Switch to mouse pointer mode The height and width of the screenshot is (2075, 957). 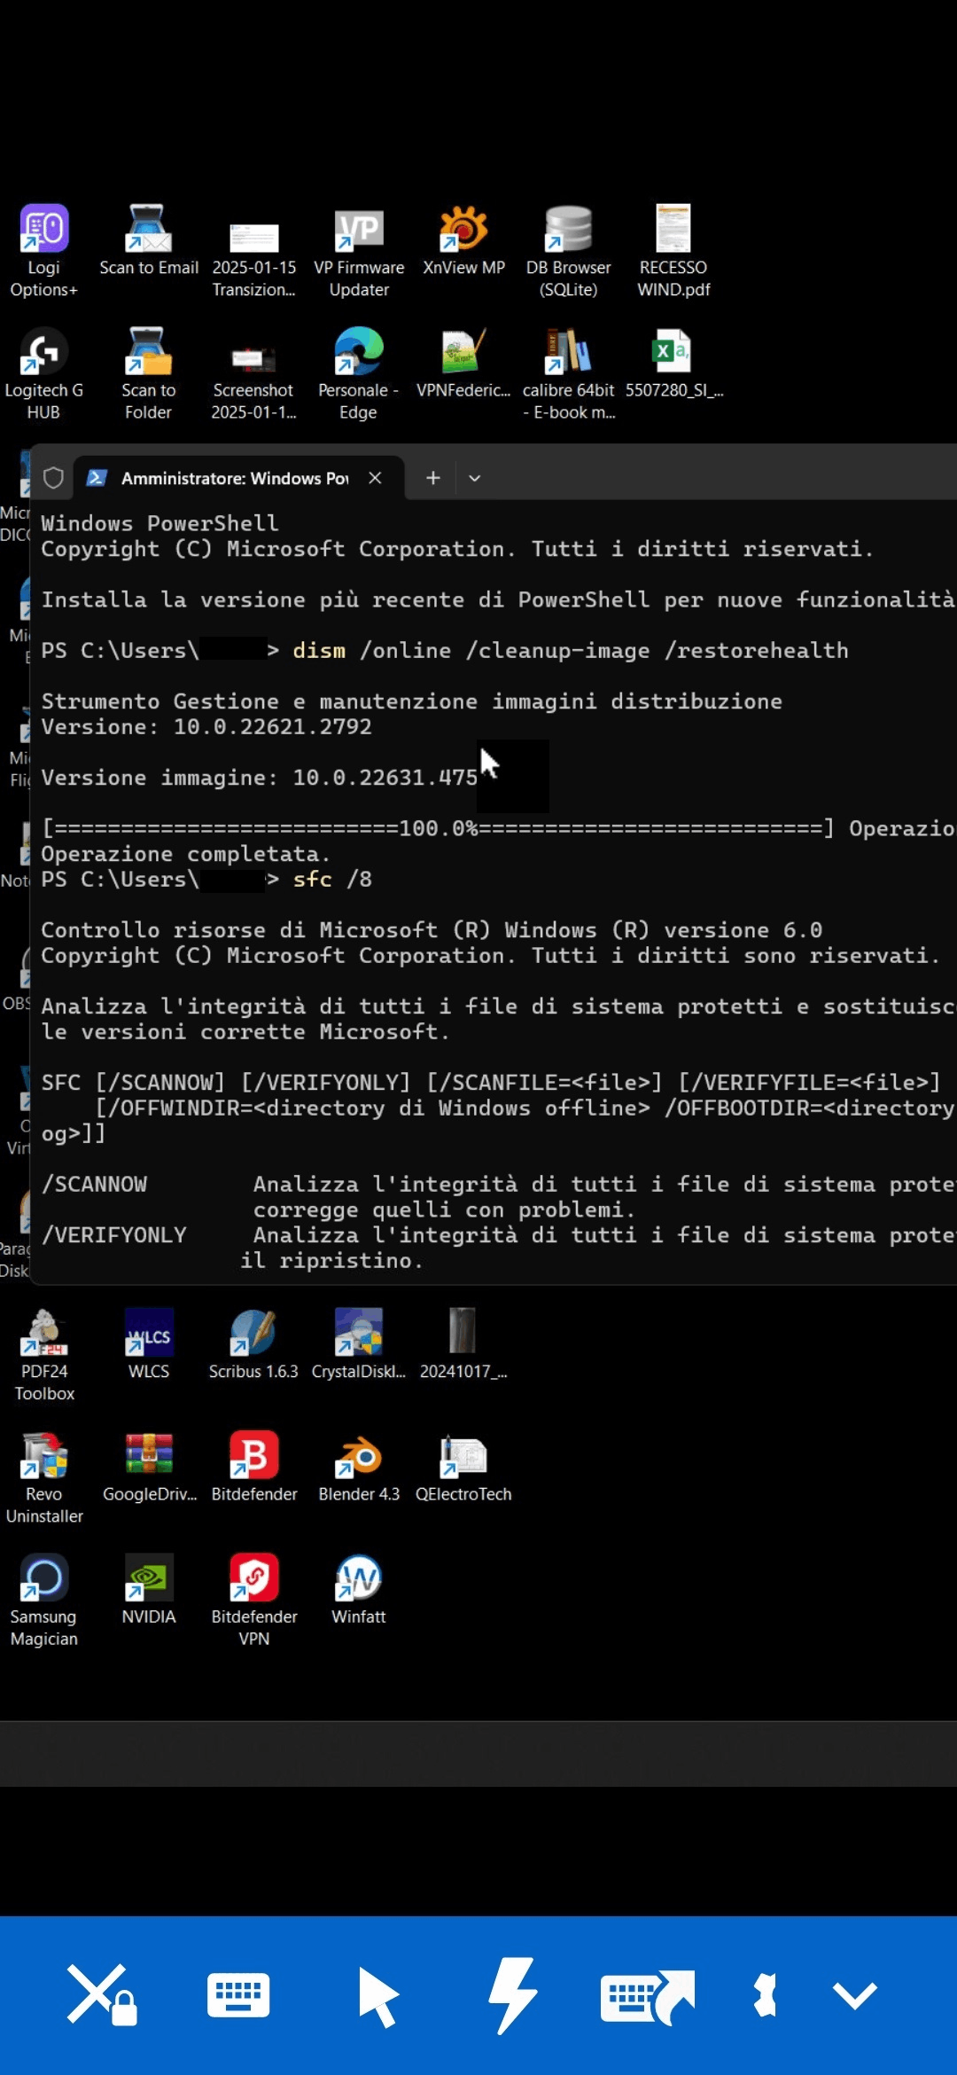coord(378,1996)
